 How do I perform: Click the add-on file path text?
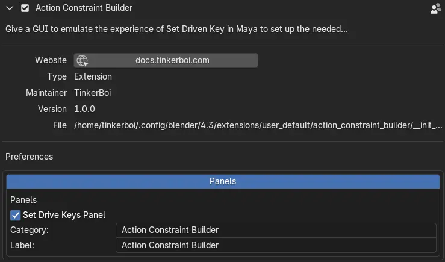coord(258,125)
